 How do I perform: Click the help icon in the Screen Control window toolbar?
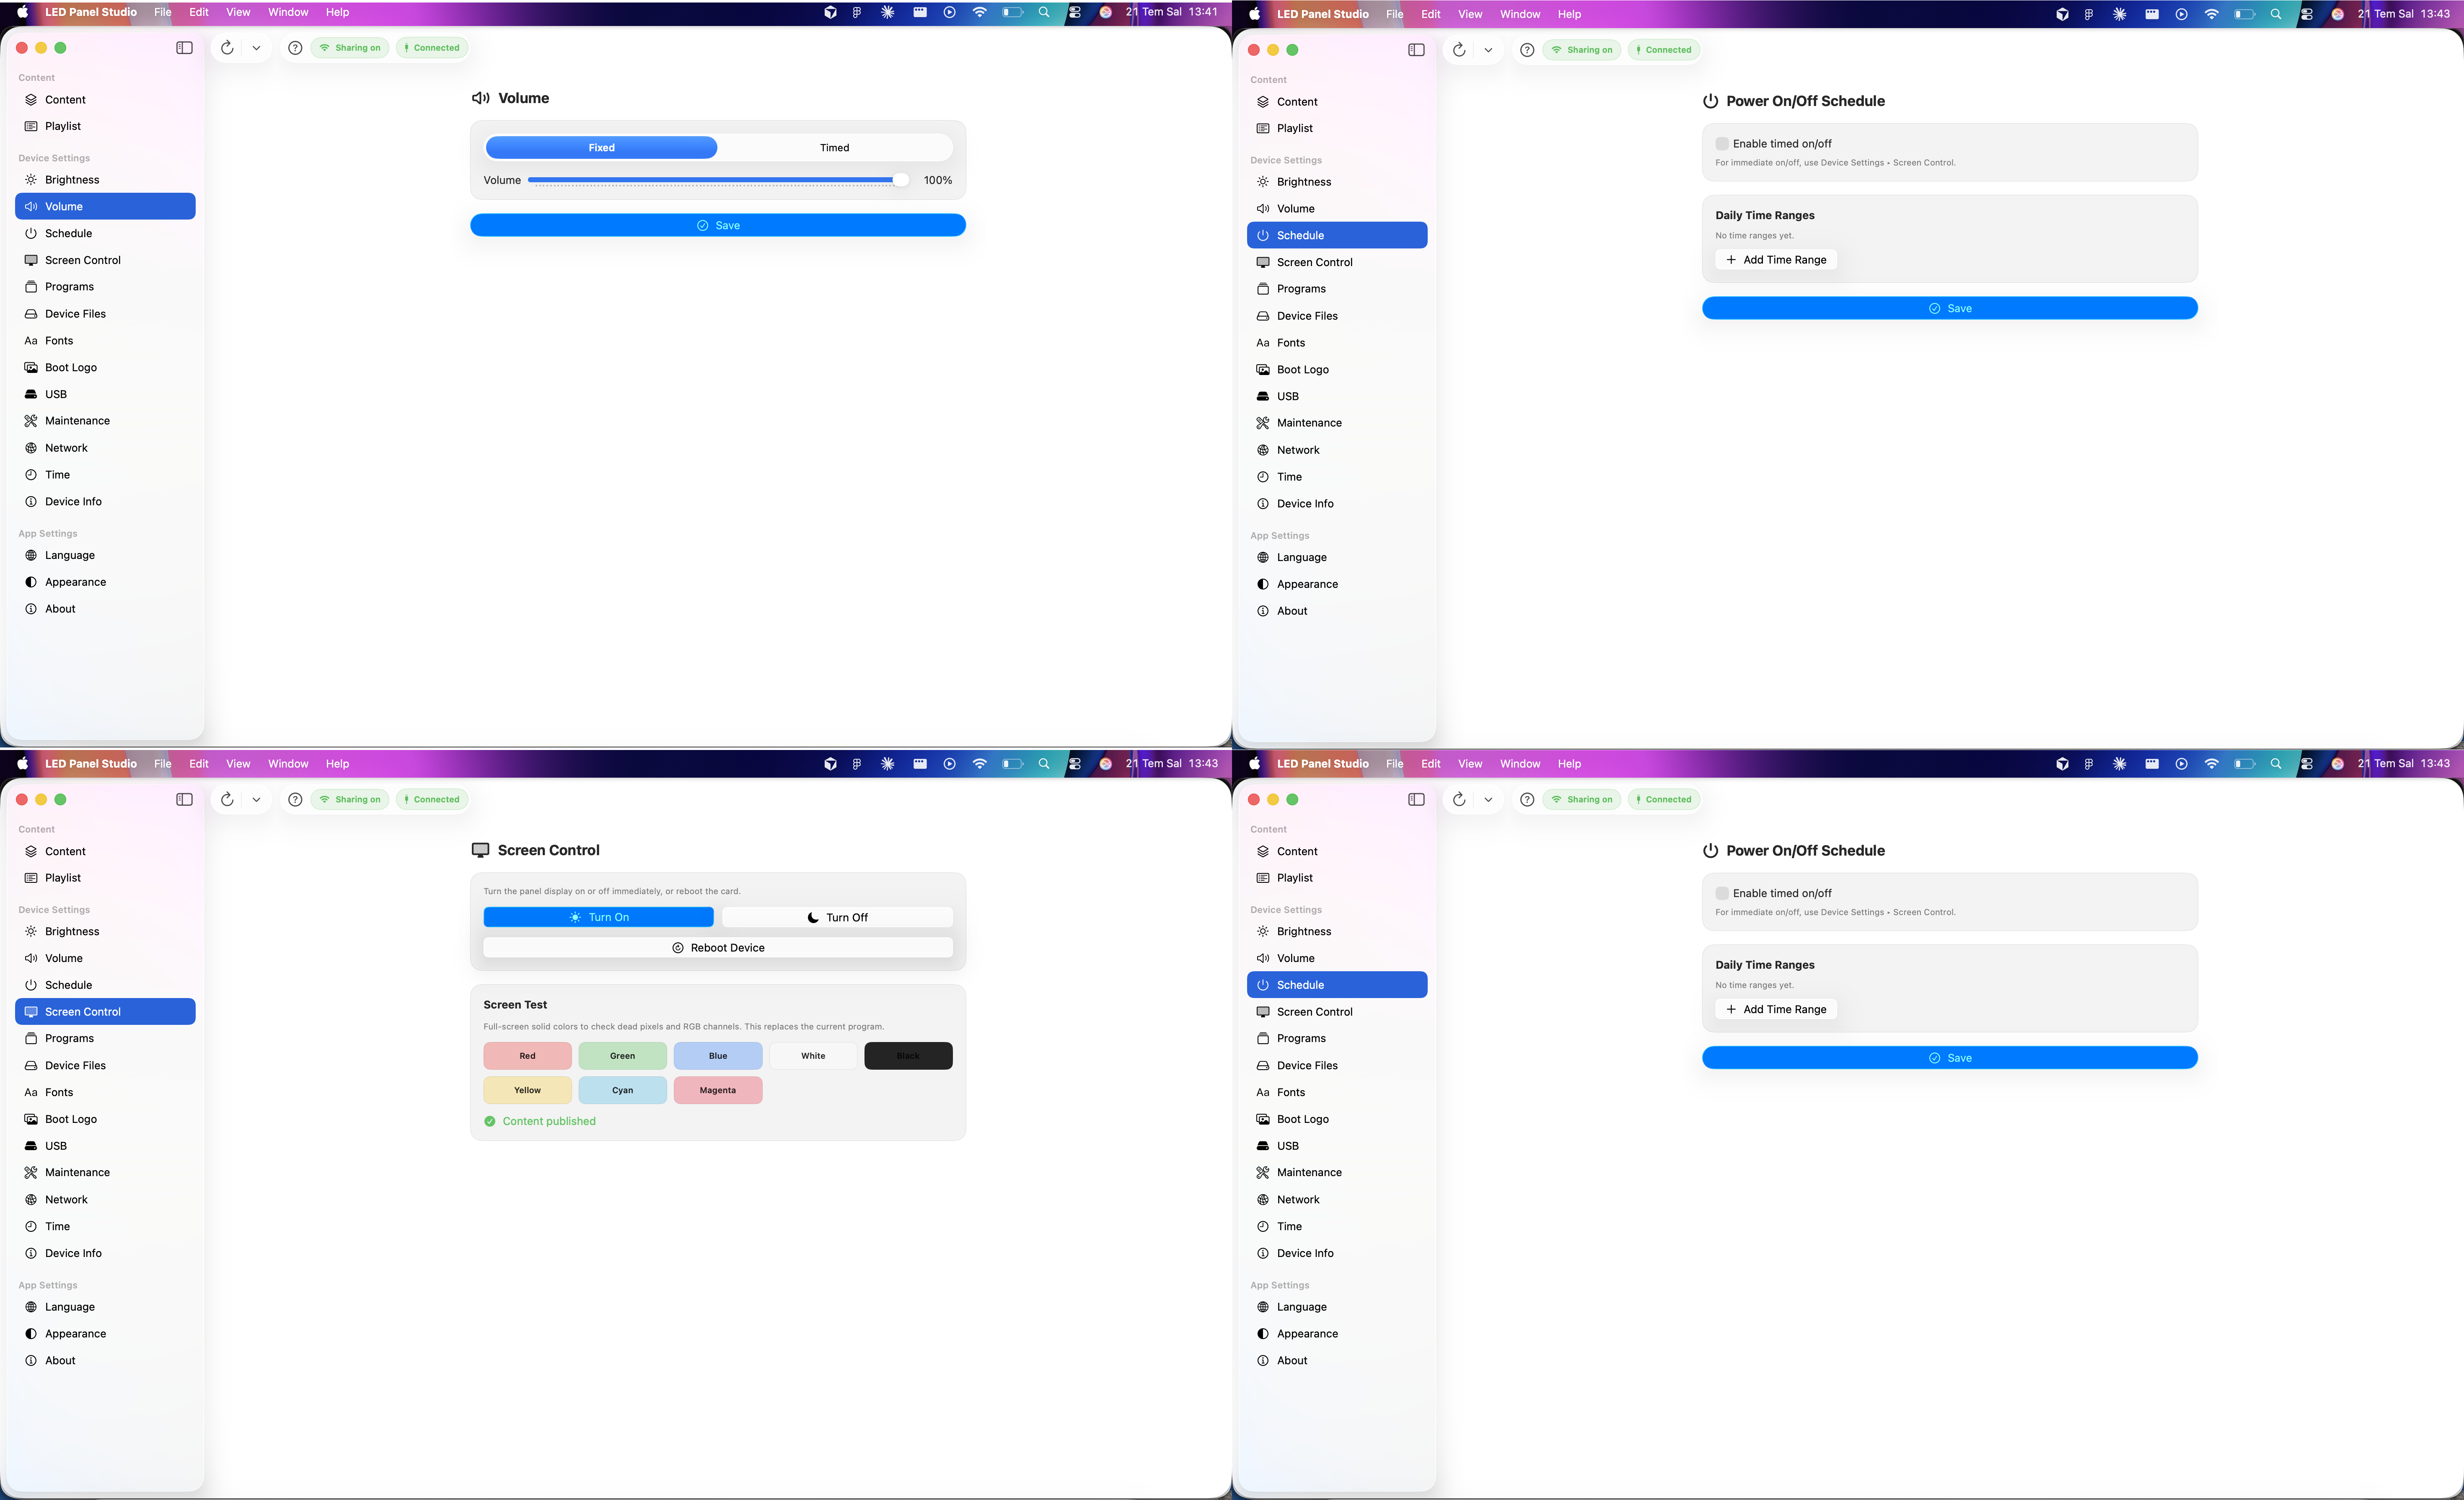tap(295, 799)
